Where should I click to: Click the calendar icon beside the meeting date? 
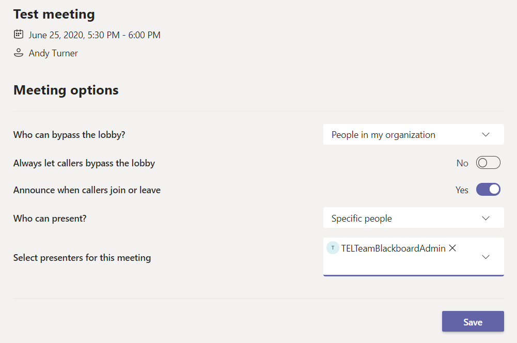pyautogui.click(x=19, y=35)
